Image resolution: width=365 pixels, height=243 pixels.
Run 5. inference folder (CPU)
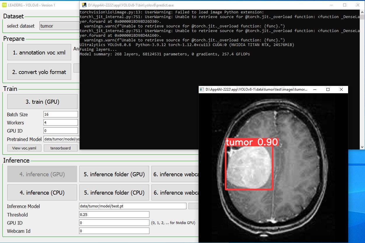114,193
